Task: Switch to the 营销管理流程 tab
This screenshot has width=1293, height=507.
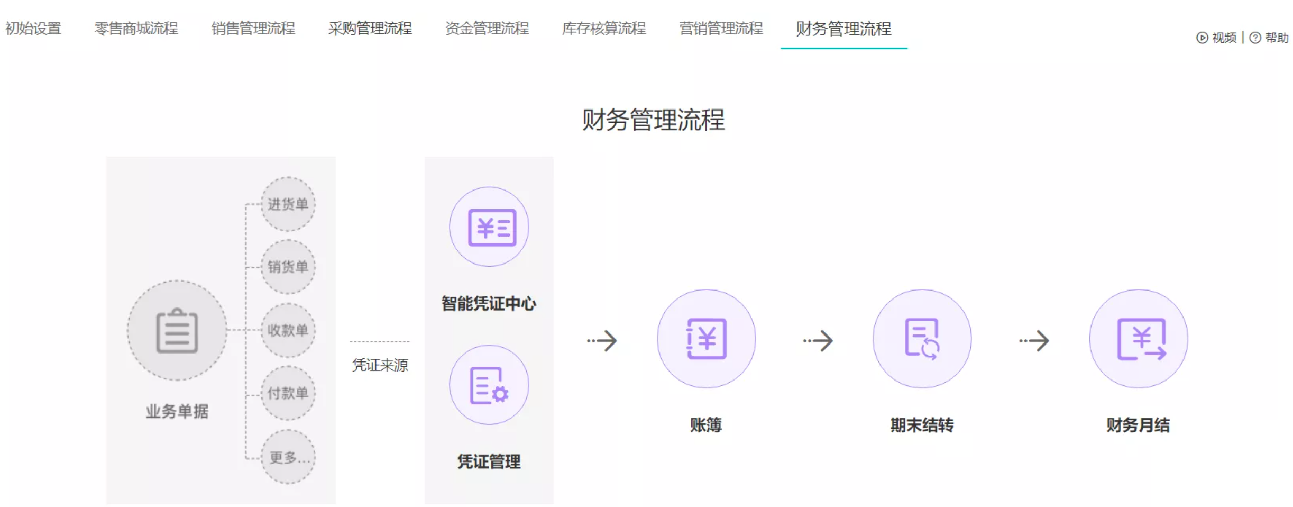Action: pos(720,29)
